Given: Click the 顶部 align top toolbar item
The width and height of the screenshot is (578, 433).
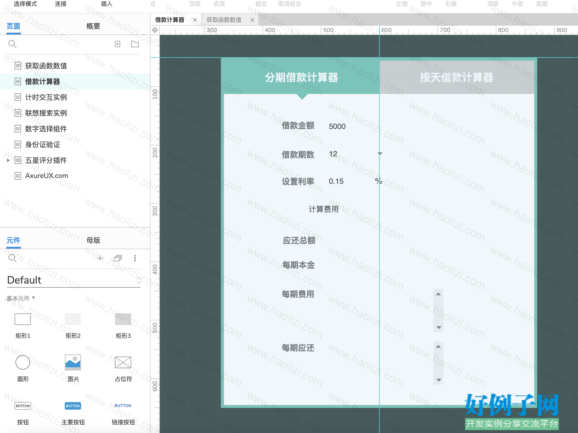Looking at the screenshot, I should click(493, 4).
